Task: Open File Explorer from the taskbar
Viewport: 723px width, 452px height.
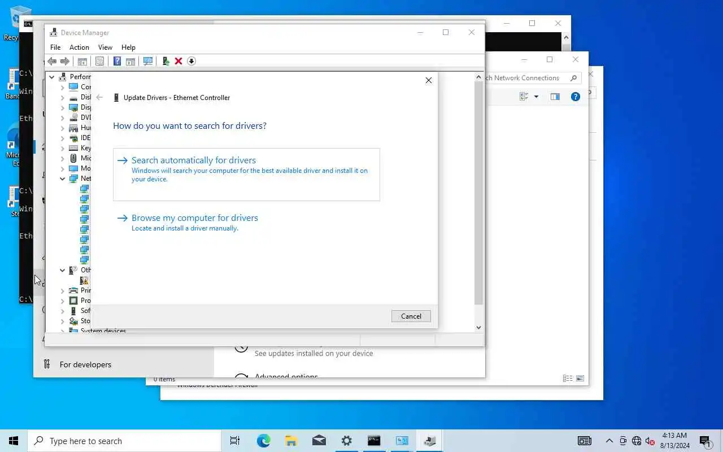Action: [291, 441]
